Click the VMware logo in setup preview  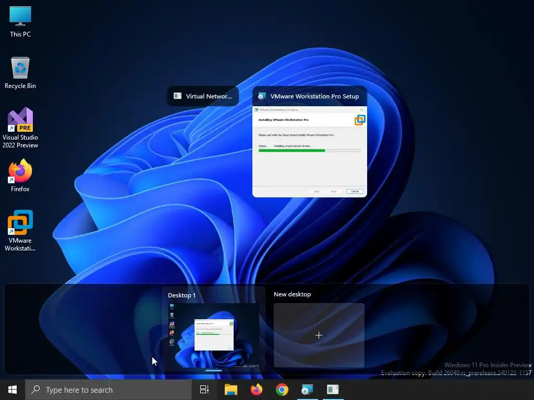tap(360, 120)
